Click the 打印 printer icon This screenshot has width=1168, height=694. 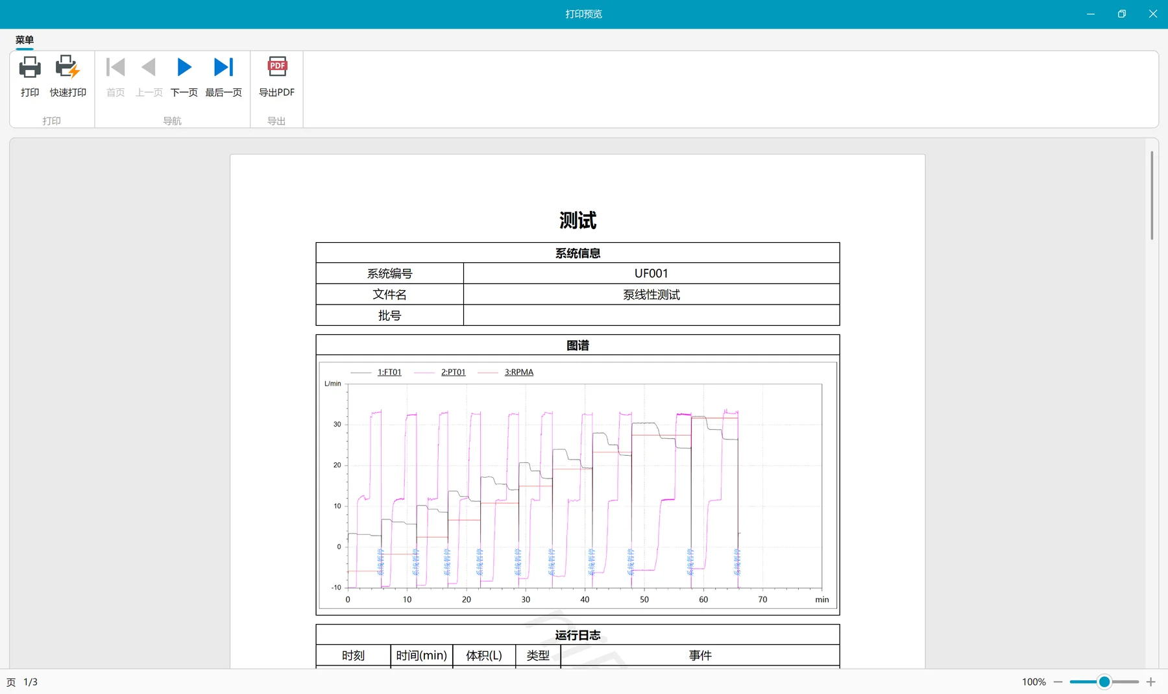(30, 68)
